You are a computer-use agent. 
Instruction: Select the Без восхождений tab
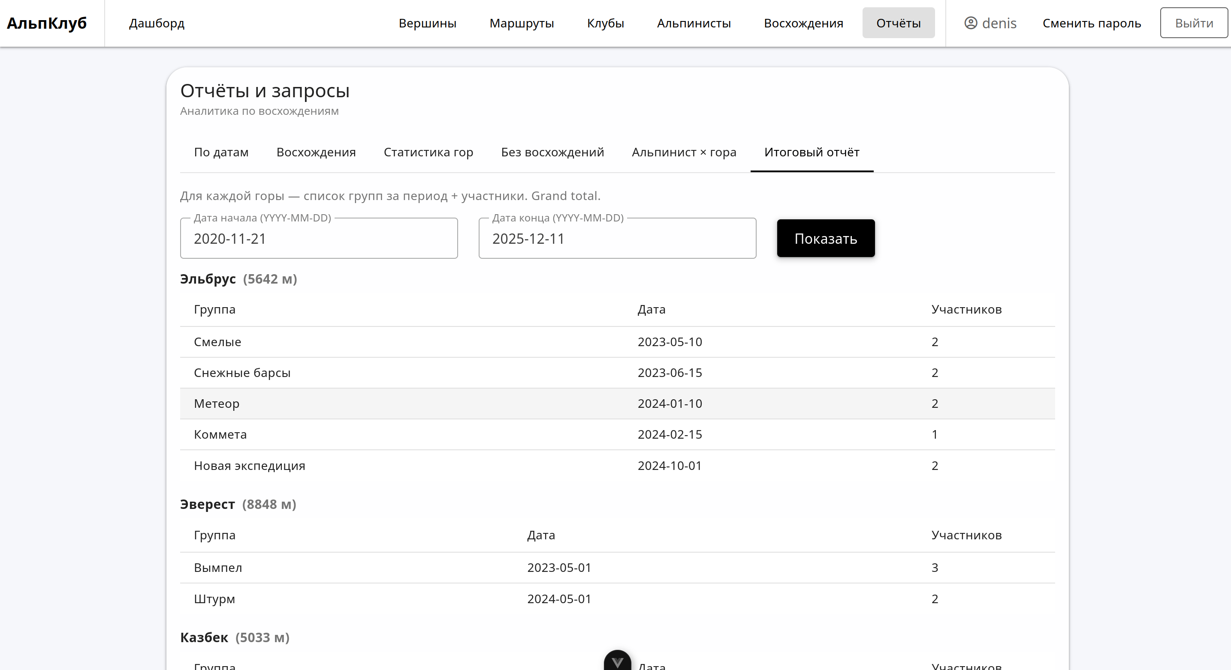click(x=552, y=152)
